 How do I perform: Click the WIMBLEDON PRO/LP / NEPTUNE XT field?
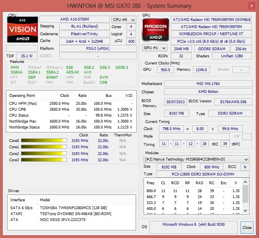tap(211, 34)
